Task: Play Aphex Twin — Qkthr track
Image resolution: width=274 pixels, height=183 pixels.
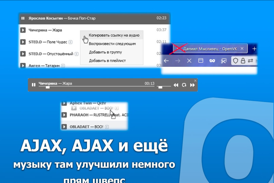Action: (x=64, y=103)
